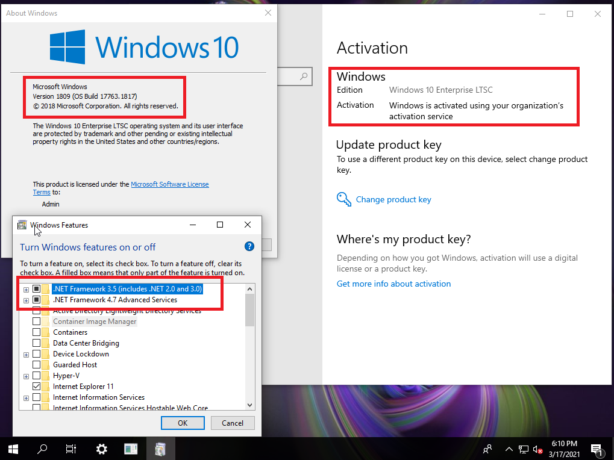Open taskbar search magnifier
This screenshot has width=614, height=460.
[42, 449]
